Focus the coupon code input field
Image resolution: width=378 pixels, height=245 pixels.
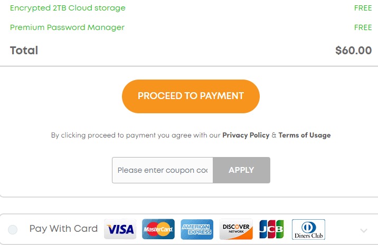tap(163, 170)
